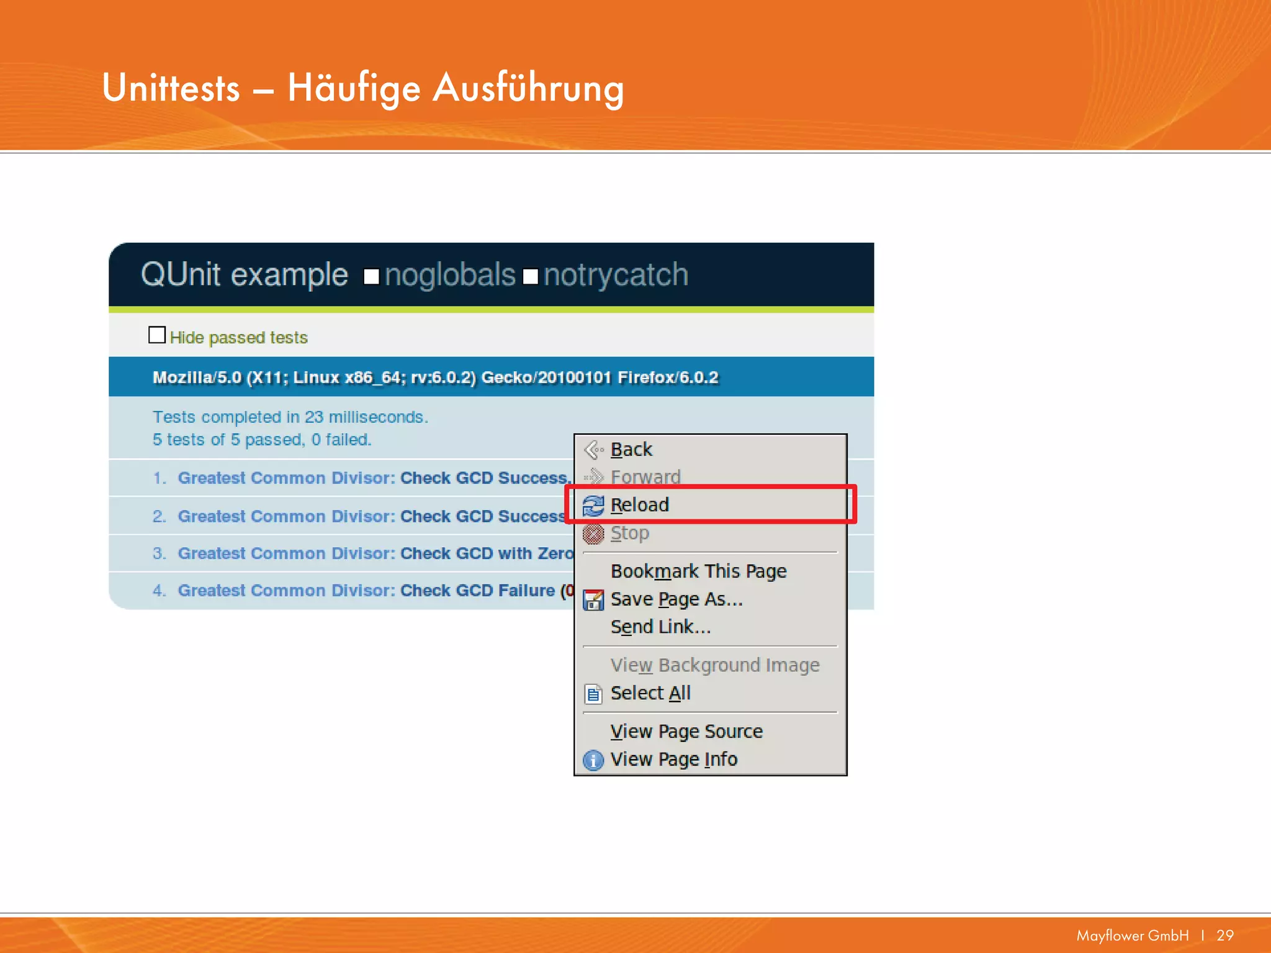Click '5 tests of 5 passed, 0 failed.'
This screenshot has width=1271, height=953.
pyautogui.click(x=262, y=440)
